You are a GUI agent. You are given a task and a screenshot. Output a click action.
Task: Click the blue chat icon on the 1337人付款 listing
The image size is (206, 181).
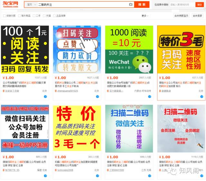tap(45, 96)
